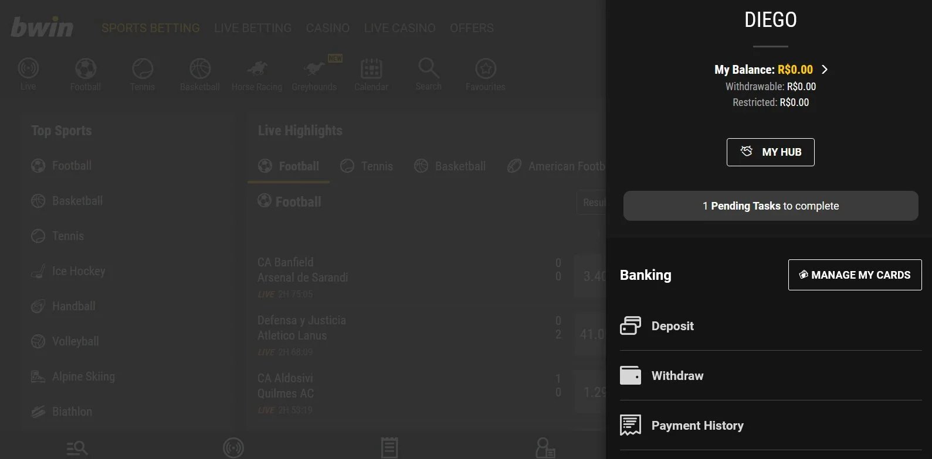Image resolution: width=932 pixels, height=459 pixels.
Task: Open CA Aldosivi vs Quilmes AC match
Action: pyautogui.click(x=286, y=386)
